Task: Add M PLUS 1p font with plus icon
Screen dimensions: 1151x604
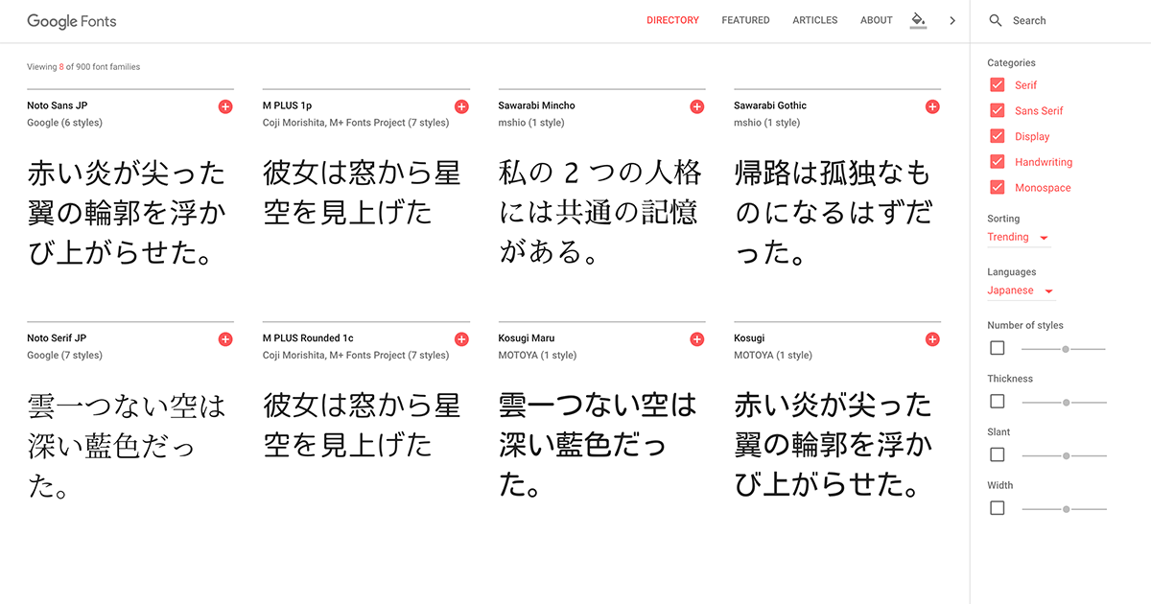Action: coord(461,106)
